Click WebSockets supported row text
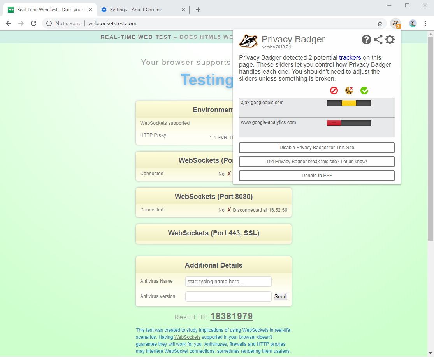This screenshot has width=434, height=357. pyautogui.click(x=165, y=123)
